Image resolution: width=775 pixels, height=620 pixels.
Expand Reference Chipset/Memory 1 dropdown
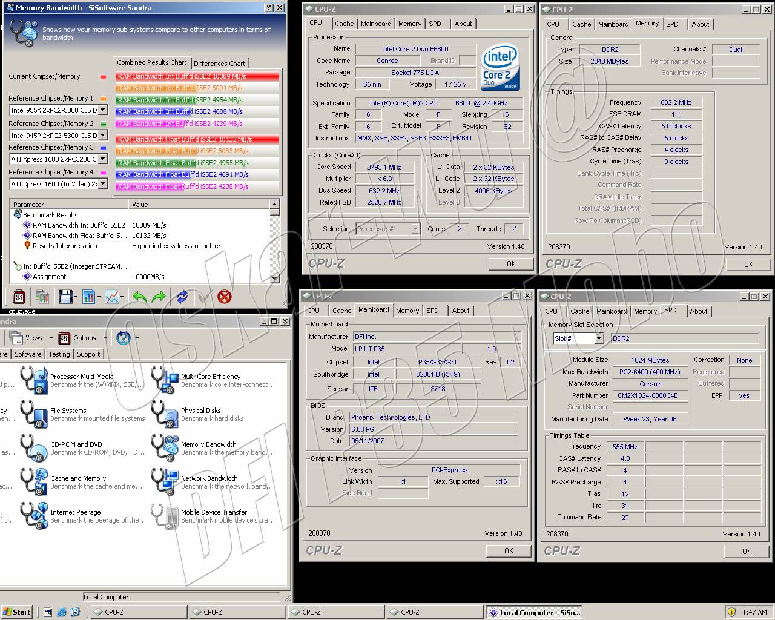pos(103,110)
